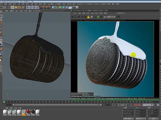161x120 pixels.
Task: Go to start of animation
Action: [x=113, y=105]
